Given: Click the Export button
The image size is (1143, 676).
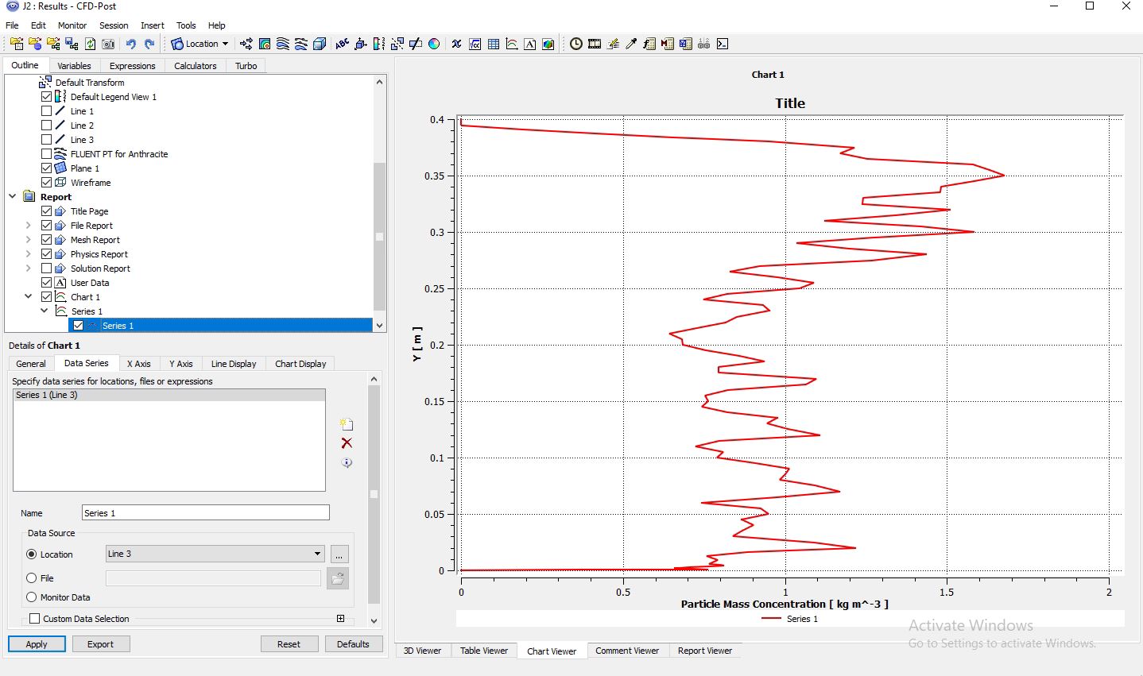Looking at the screenshot, I should 100,644.
